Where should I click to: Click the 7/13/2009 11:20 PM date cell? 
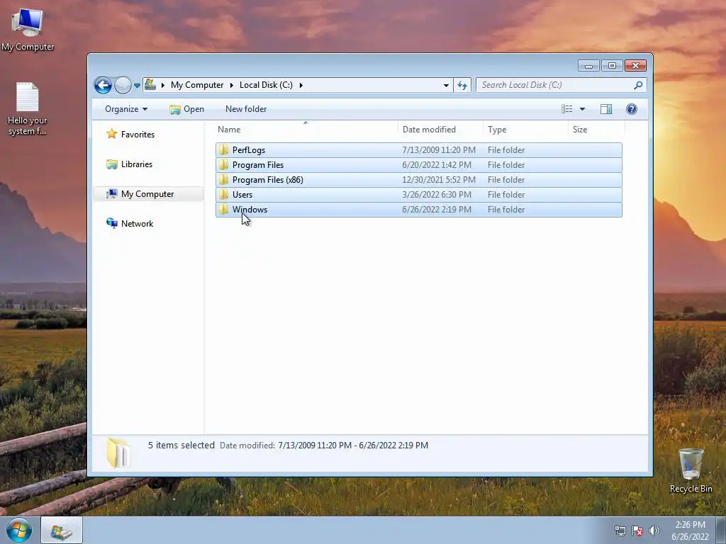pos(438,150)
